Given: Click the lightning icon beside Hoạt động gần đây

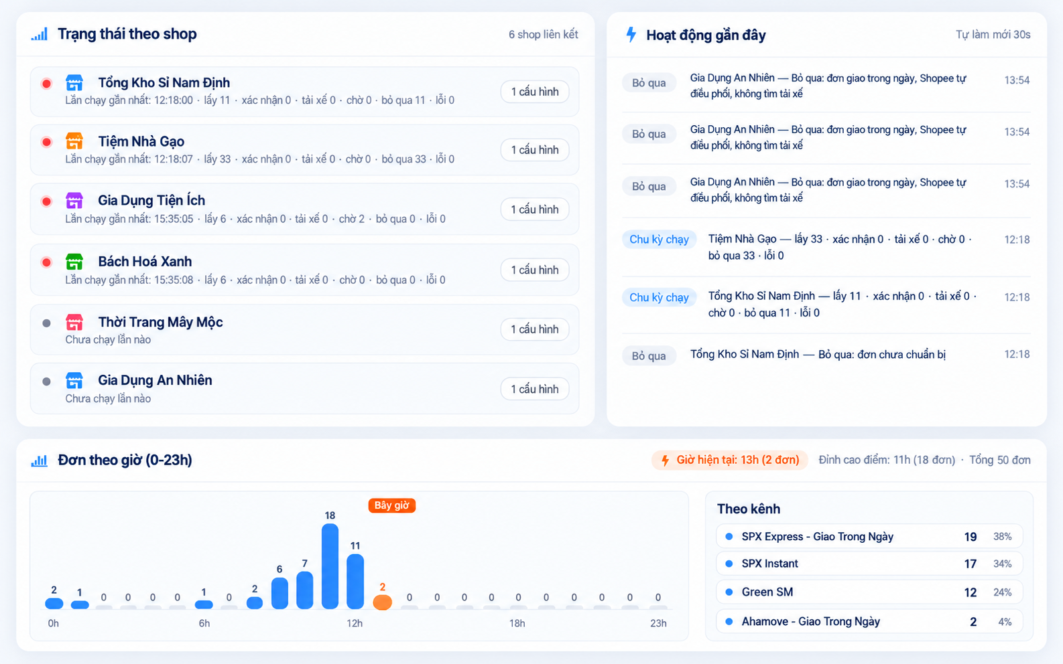Looking at the screenshot, I should (631, 34).
